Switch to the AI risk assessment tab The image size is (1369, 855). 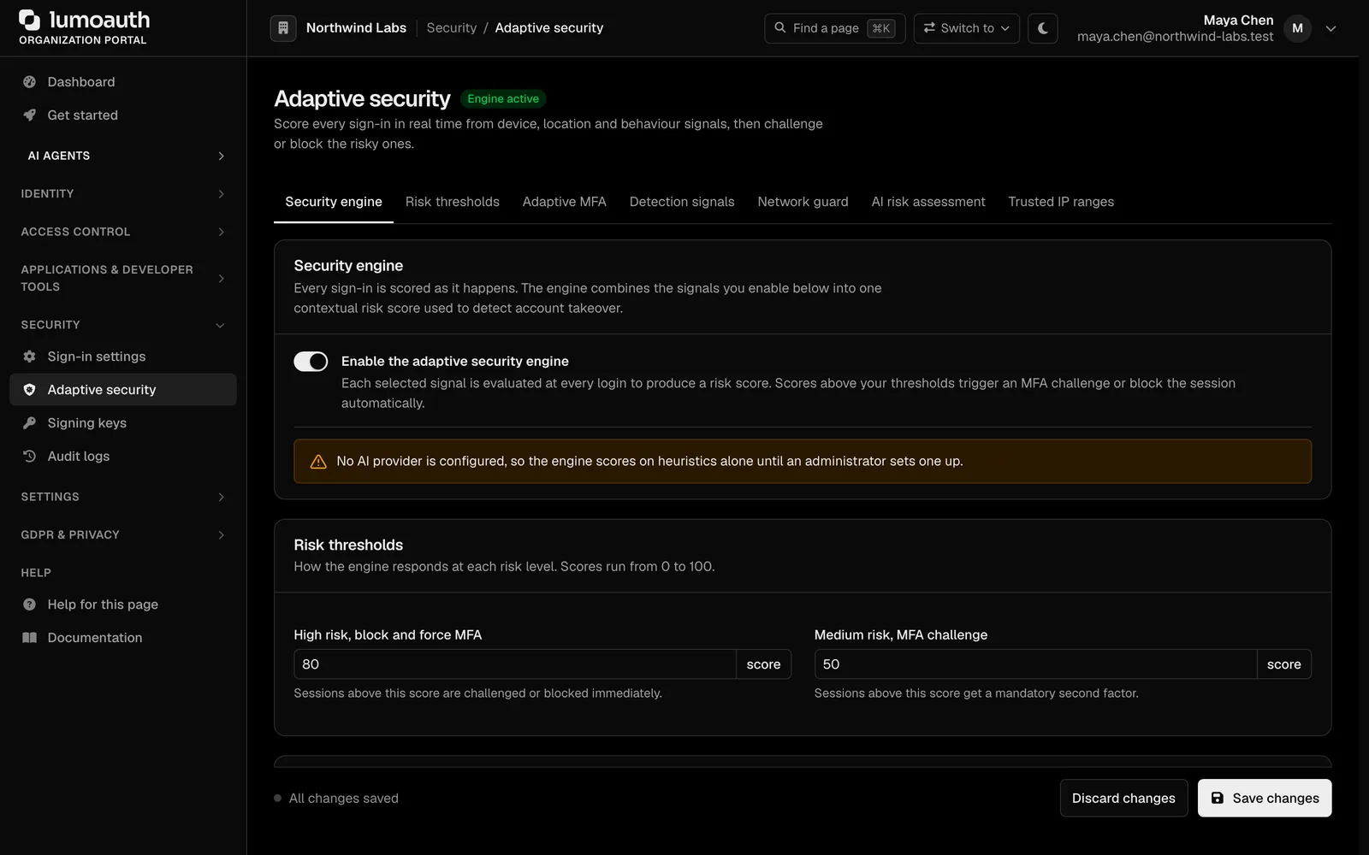click(928, 202)
